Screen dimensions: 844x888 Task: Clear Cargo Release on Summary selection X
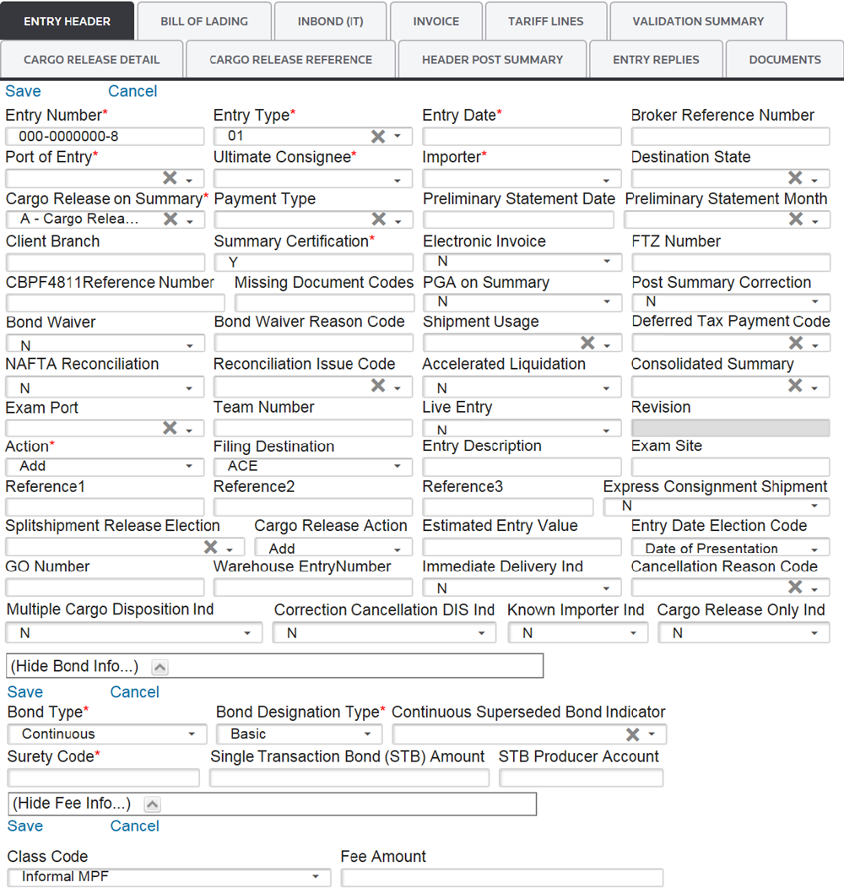(170, 219)
